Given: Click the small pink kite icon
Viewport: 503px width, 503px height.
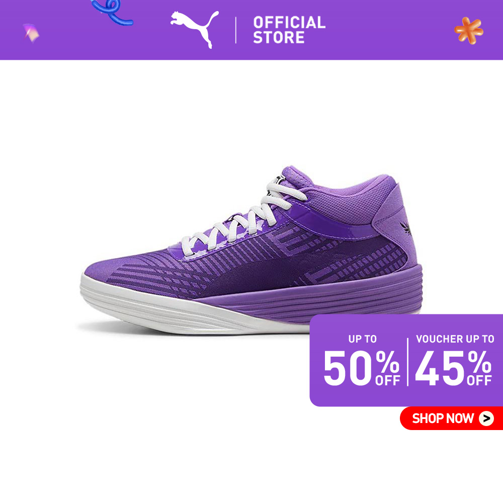Looking at the screenshot, I should [31, 33].
